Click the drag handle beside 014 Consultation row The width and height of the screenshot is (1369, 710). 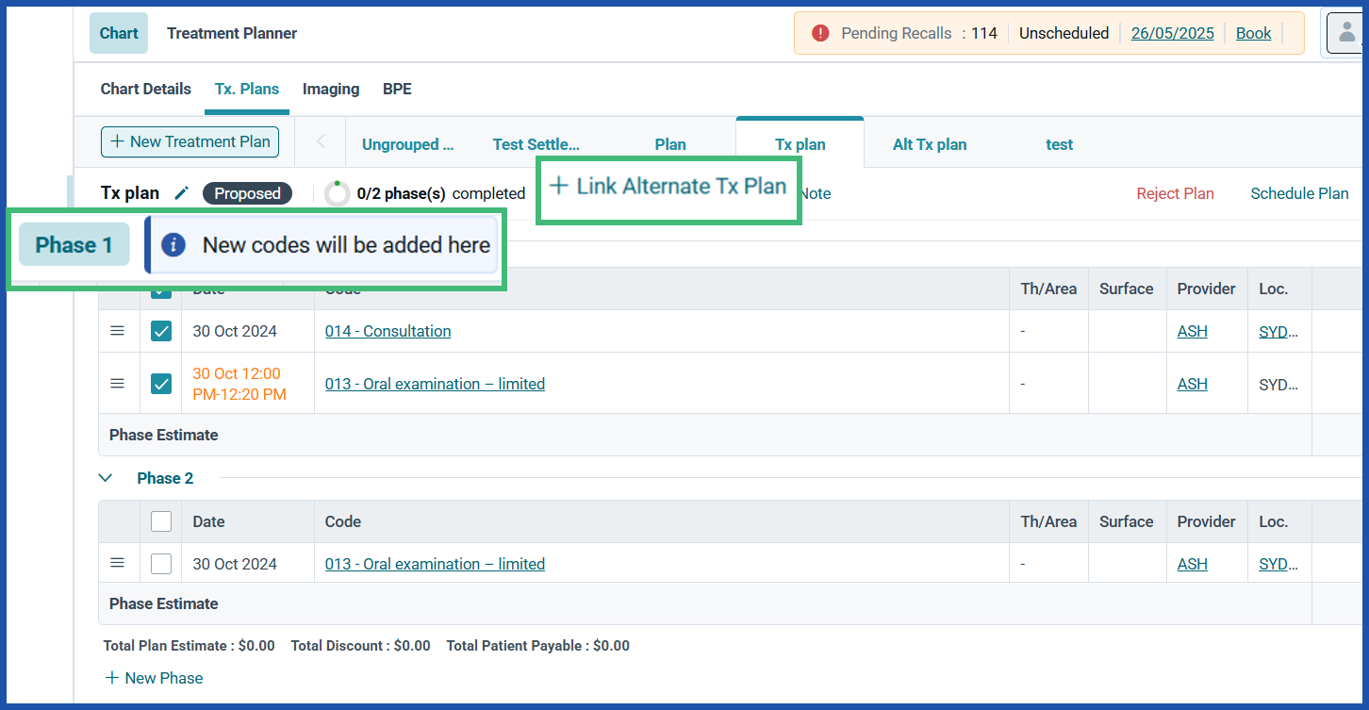[117, 330]
